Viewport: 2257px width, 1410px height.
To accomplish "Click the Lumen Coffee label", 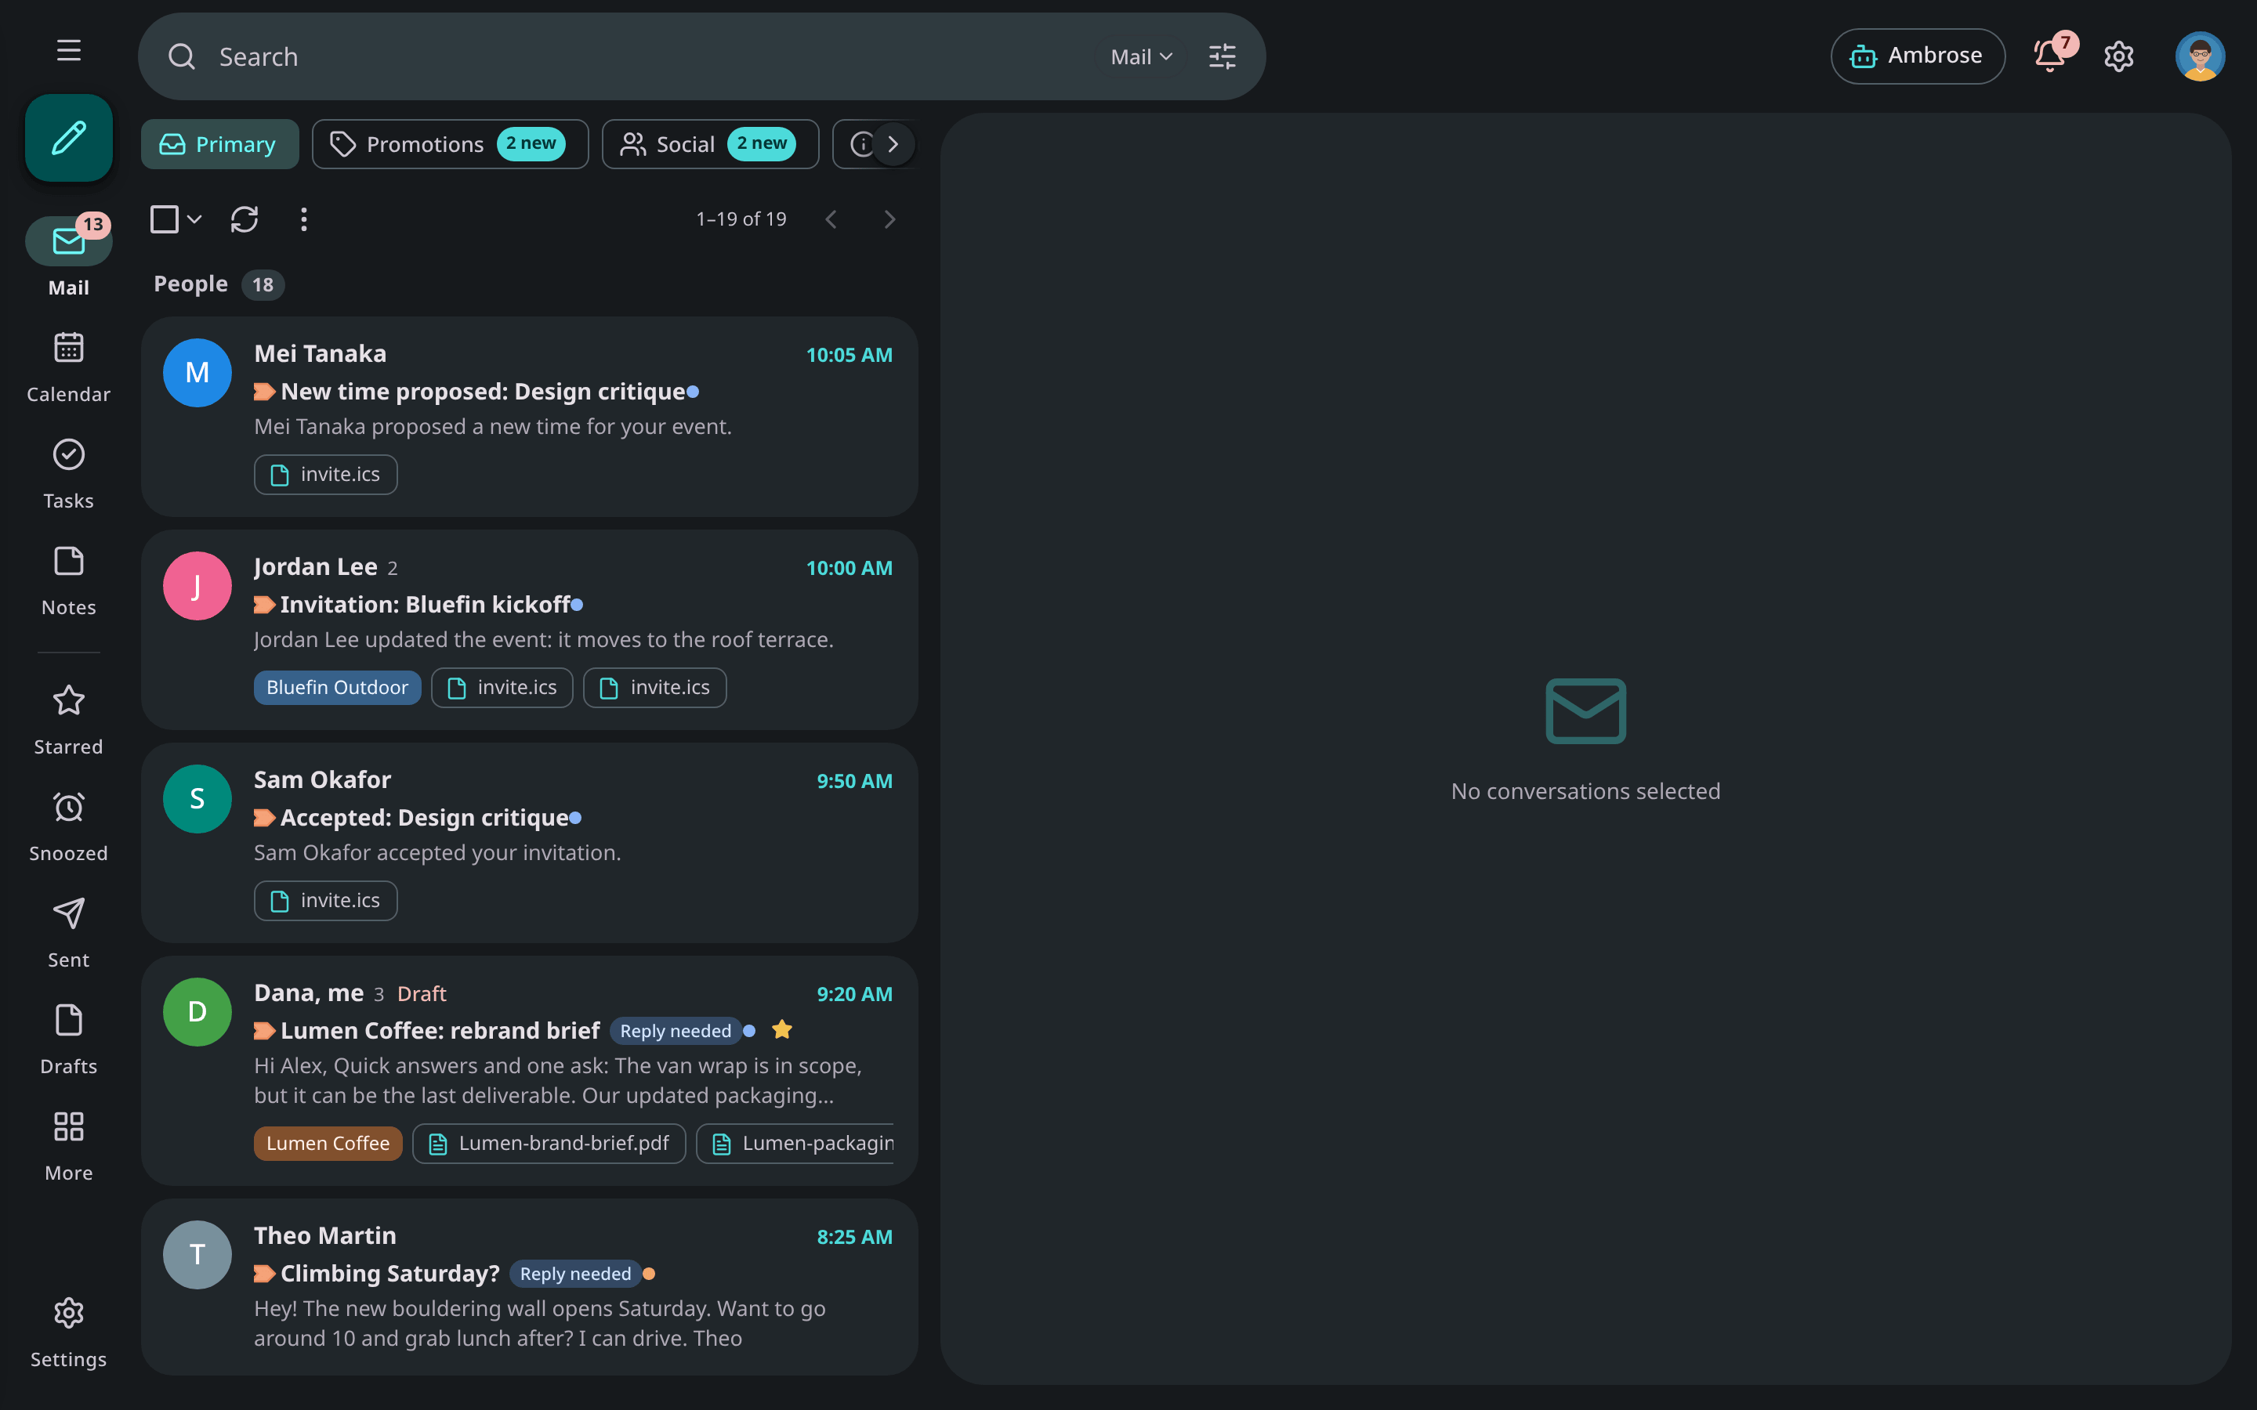I will tap(328, 1144).
